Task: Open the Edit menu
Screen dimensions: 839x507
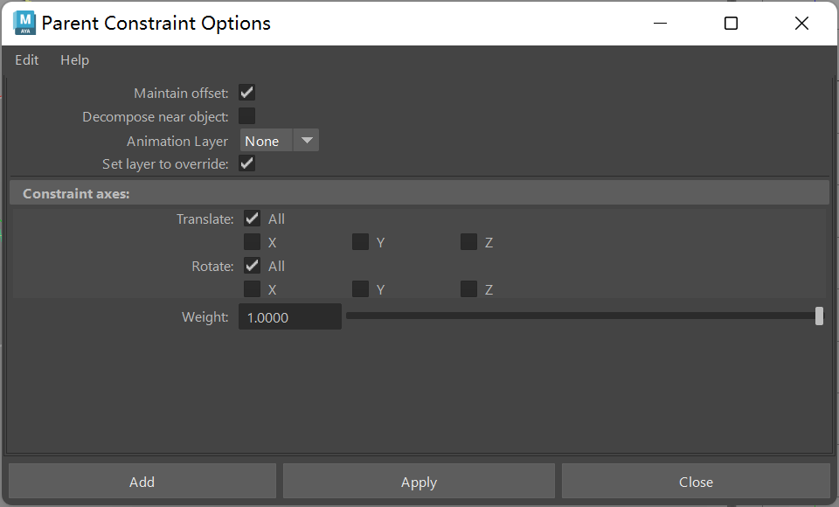Action: 27,60
